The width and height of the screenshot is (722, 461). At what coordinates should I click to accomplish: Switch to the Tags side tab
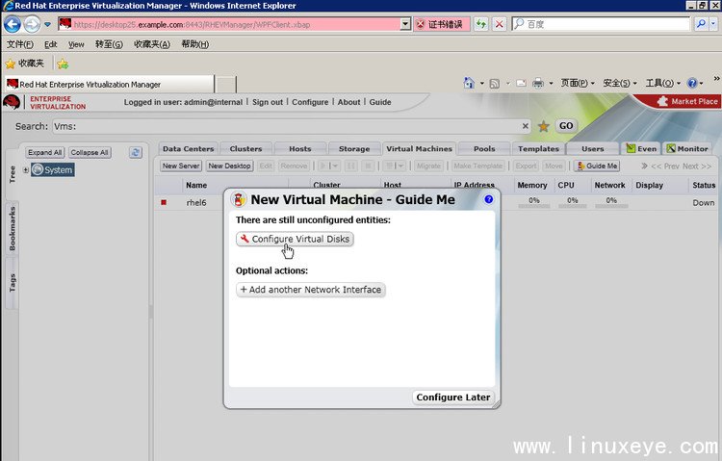[13, 283]
